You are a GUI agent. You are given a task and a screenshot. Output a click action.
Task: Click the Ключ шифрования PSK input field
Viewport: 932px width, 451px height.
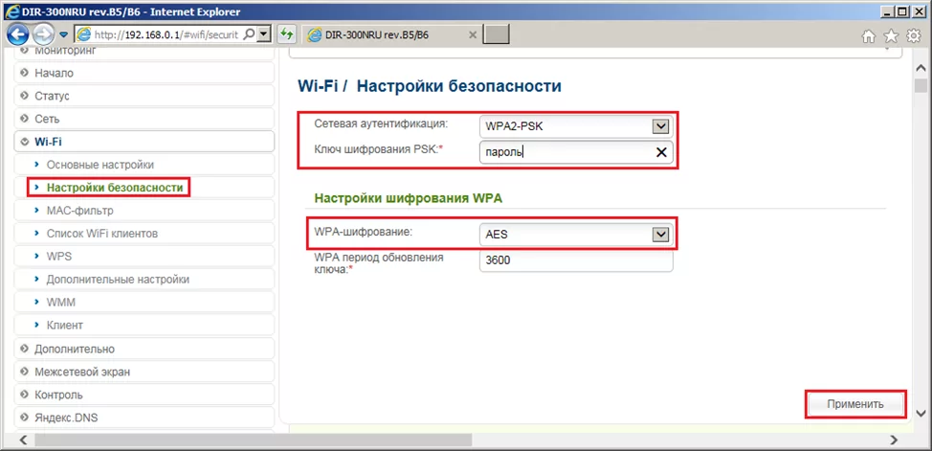click(x=576, y=152)
